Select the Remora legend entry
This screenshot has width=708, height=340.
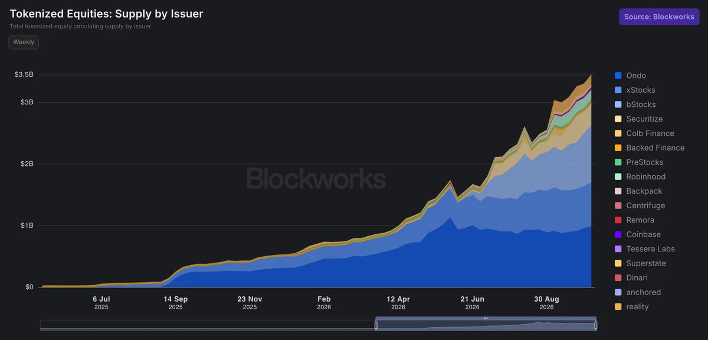(634, 220)
